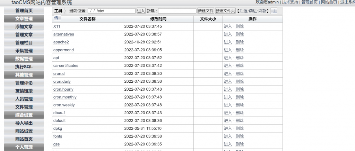Select 导入导出 in the sidebar menu
355x151 pixels.
(x=24, y=123)
